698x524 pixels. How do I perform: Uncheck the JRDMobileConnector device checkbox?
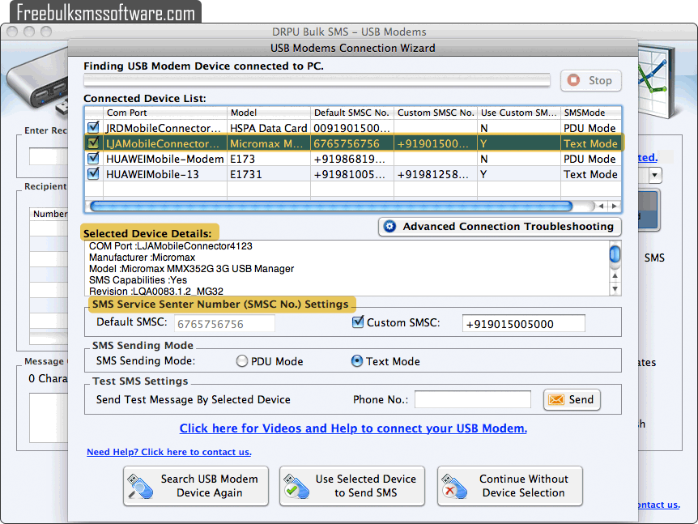(x=93, y=127)
